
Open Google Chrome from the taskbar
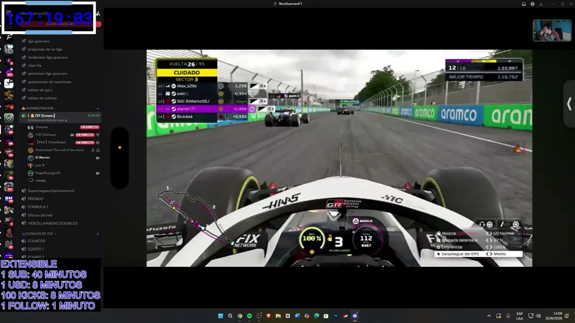(240, 316)
